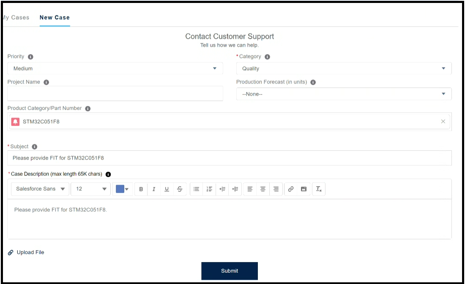Viewport: 465px width, 284px height.
Task: Open the Production Forecast dropdown
Action: point(344,94)
